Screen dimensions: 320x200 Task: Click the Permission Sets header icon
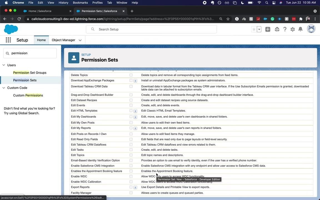(x=74, y=58)
